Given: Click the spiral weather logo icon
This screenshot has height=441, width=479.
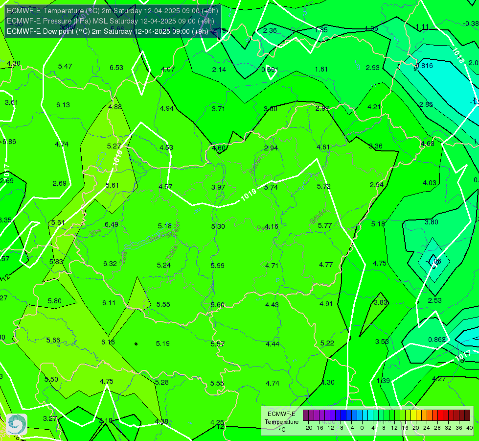Looking at the screenshot, I should coord(17,424).
